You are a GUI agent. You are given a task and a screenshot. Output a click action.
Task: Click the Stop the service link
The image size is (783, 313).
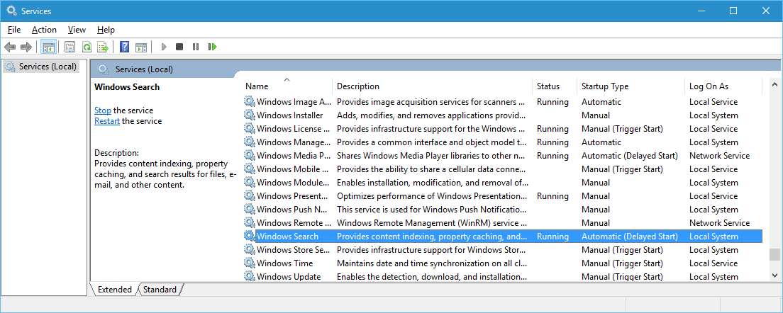click(103, 110)
